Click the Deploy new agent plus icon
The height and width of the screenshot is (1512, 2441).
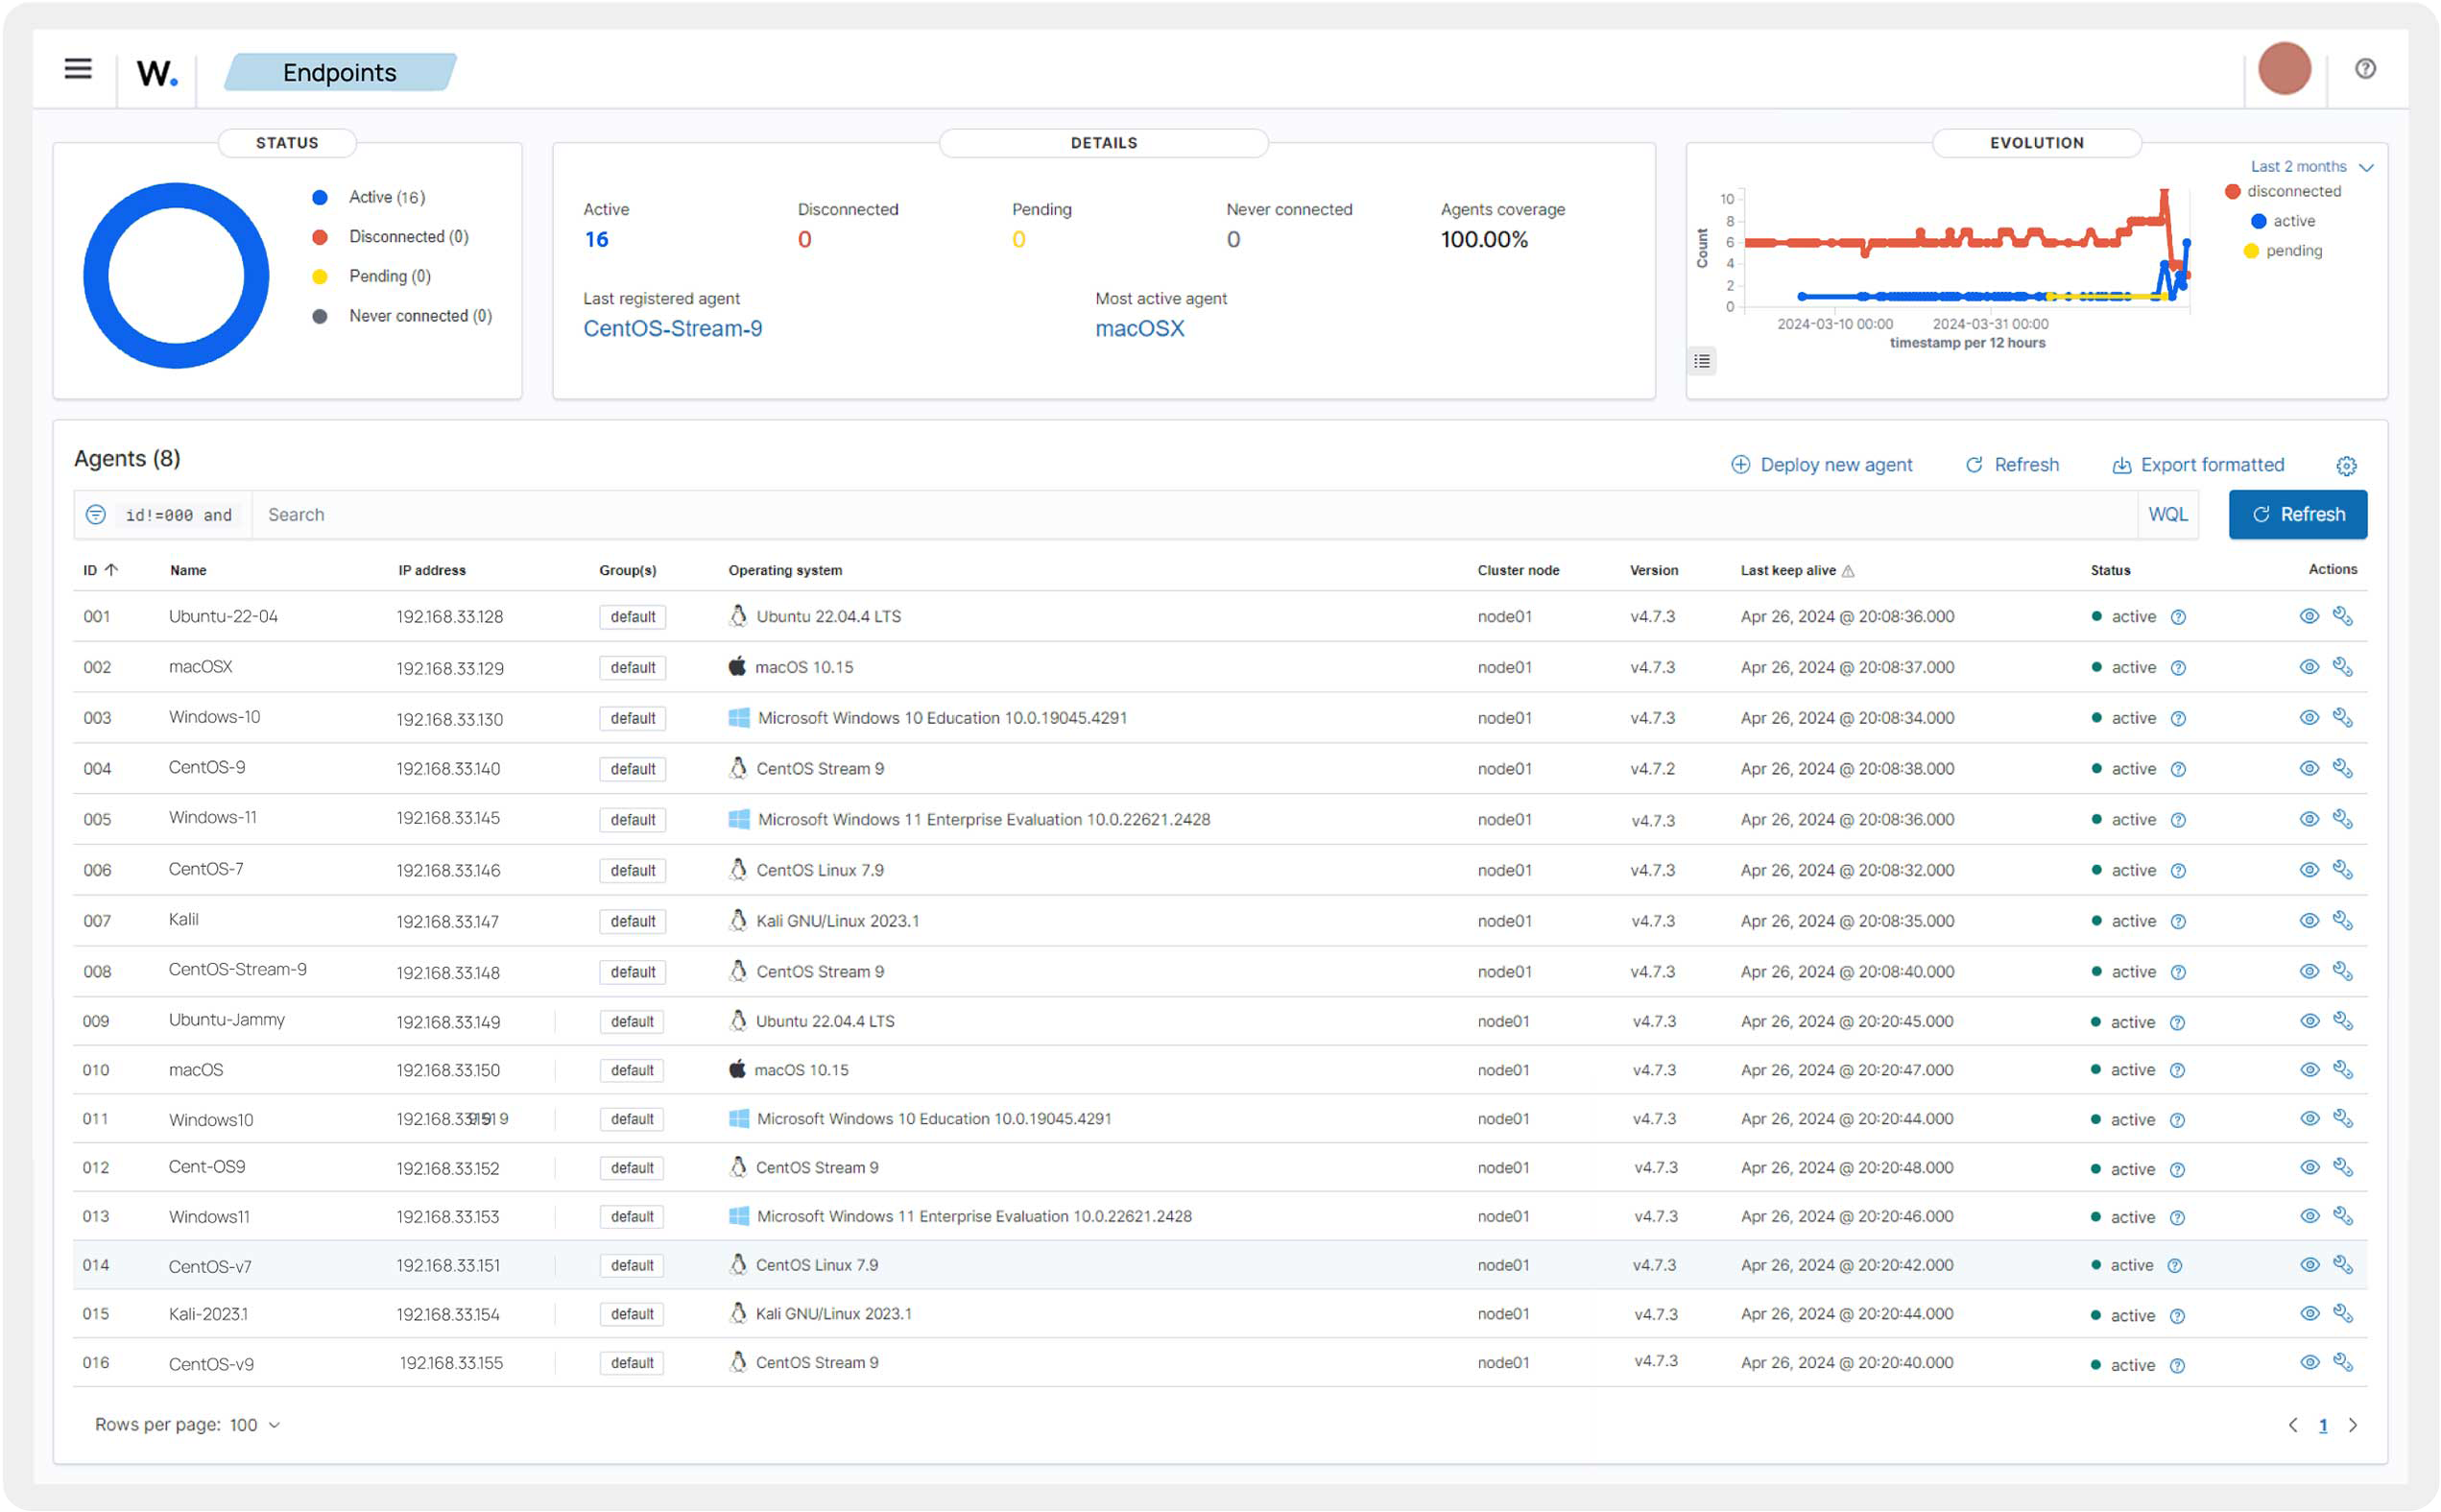click(1740, 464)
